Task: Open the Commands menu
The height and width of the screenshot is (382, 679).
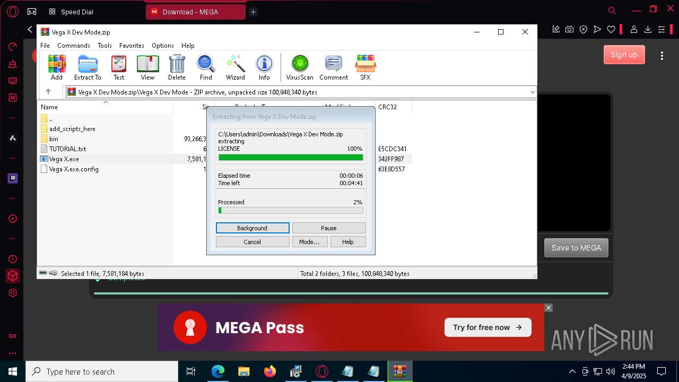Action: tap(74, 46)
